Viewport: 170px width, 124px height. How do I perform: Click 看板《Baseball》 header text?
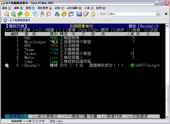point(143,26)
